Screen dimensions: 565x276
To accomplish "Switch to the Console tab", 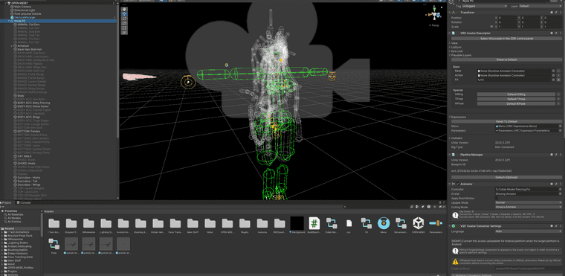I will point(25,203).
